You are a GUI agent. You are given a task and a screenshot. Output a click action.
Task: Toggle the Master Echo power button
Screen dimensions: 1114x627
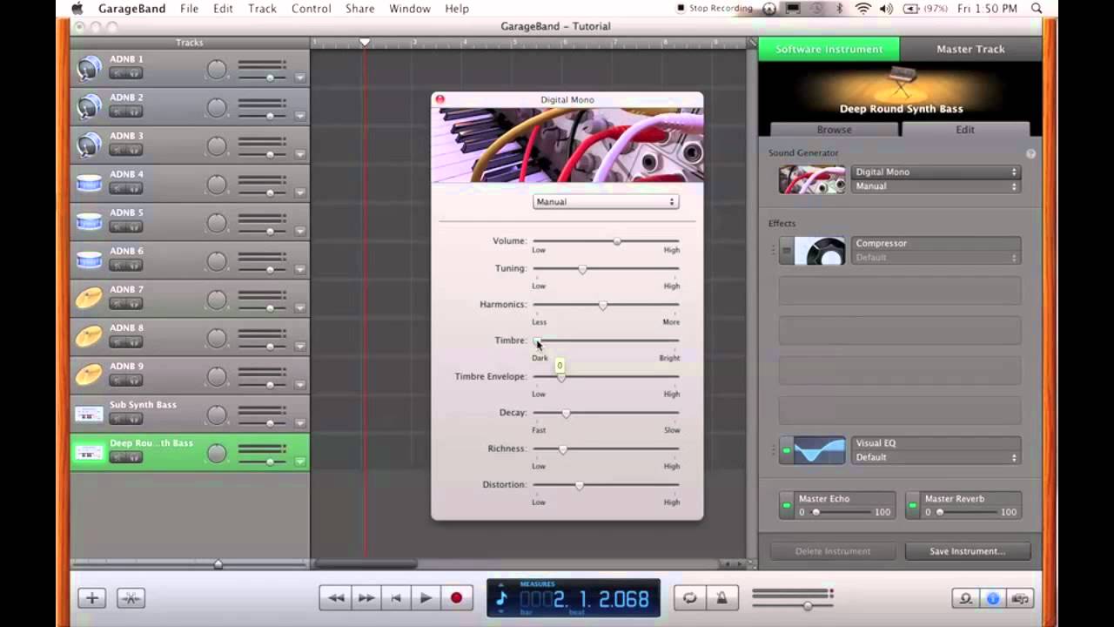click(787, 505)
